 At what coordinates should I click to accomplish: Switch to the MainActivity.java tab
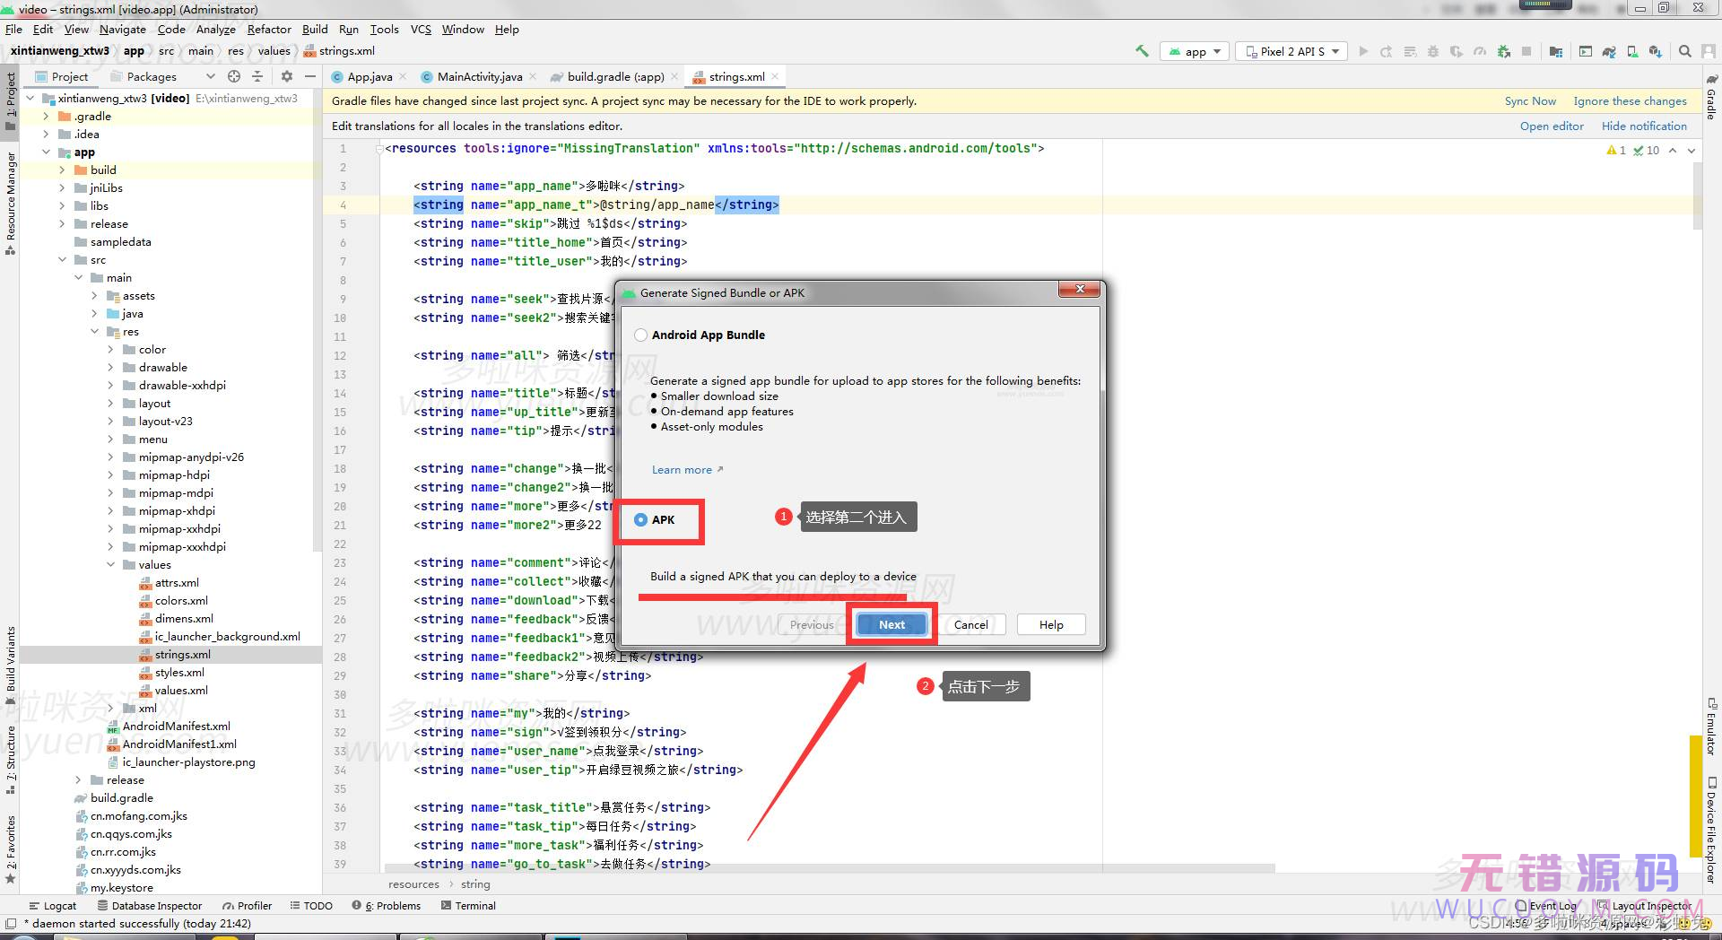pyautogui.click(x=479, y=76)
